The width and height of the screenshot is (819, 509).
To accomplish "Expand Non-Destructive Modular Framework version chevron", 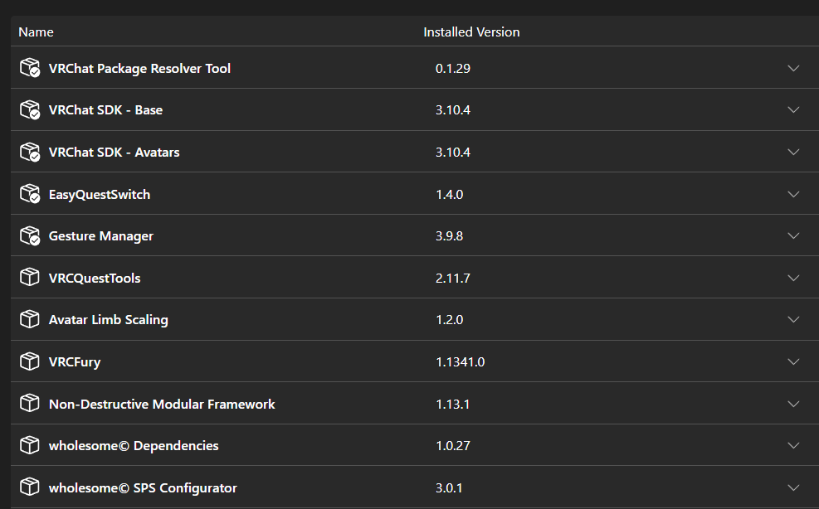I will pos(793,404).
